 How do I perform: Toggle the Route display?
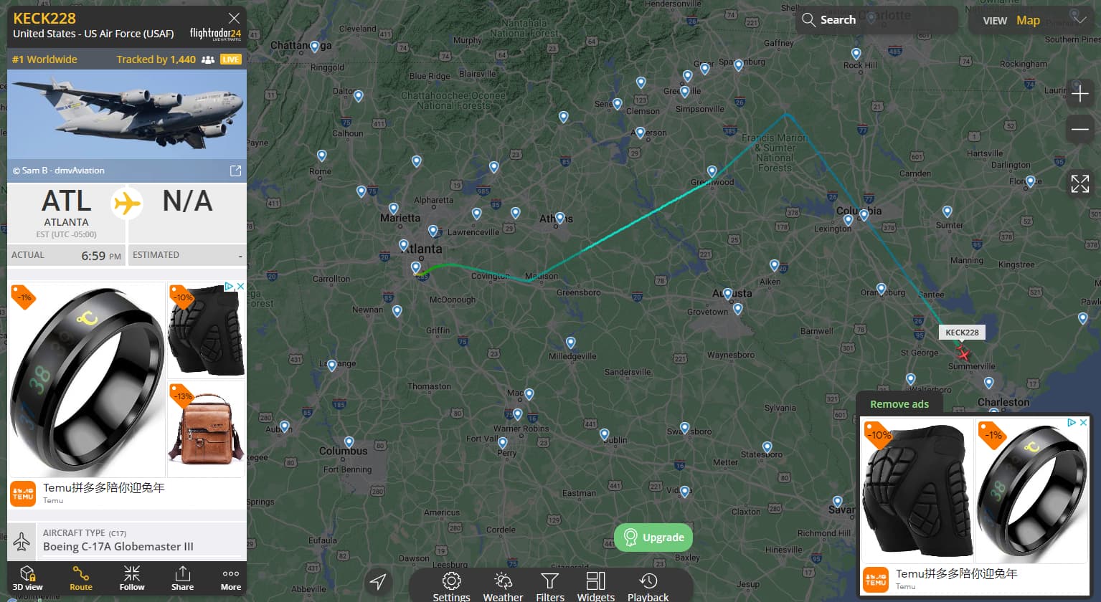pos(81,578)
